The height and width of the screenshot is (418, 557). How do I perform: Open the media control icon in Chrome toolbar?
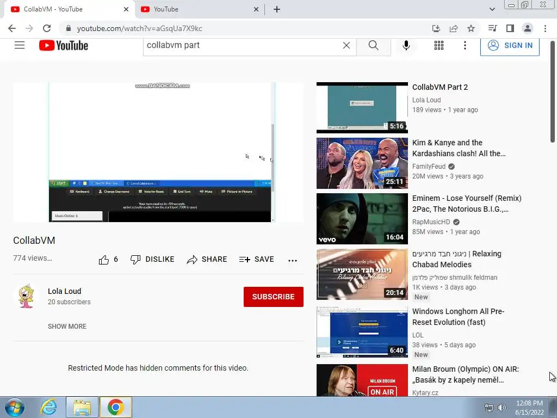(x=492, y=28)
